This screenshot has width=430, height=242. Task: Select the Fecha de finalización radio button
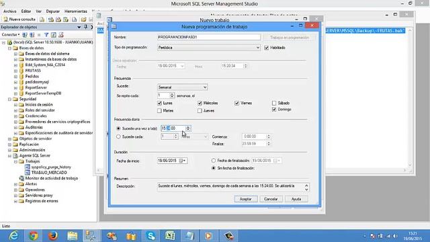[x=214, y=161]
